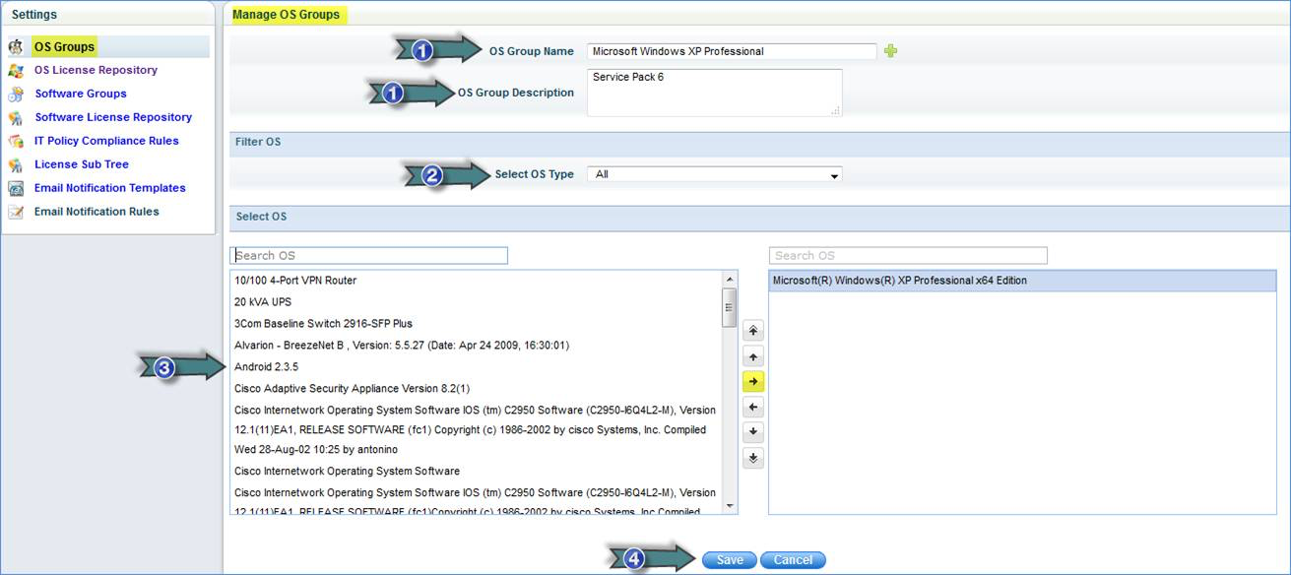This screenshot has height=575, width=1291.
Task: Select the short Cisco Internetwork Operating System Software row
Action: (477, 471)
